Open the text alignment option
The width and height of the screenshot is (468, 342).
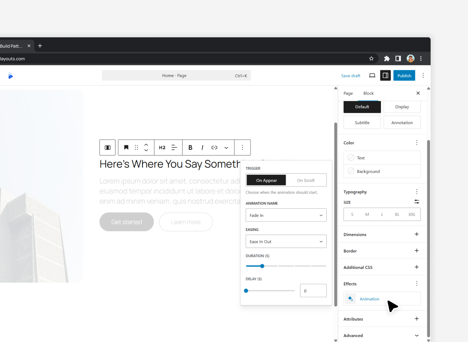[174, 148]
